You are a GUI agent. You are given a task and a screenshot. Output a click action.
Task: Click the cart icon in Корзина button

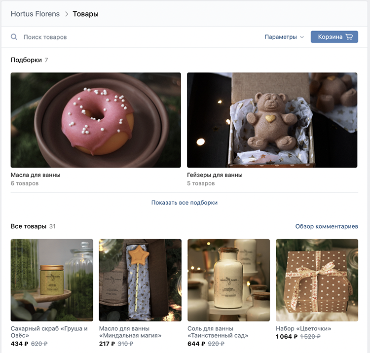coord(349,37)
